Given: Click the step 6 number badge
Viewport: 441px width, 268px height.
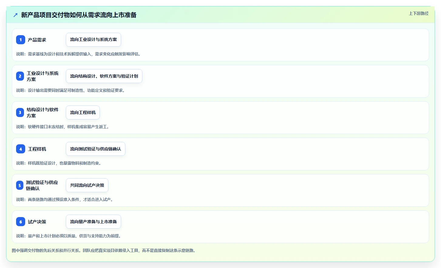Looking at the screenshot, I should 21,222.
